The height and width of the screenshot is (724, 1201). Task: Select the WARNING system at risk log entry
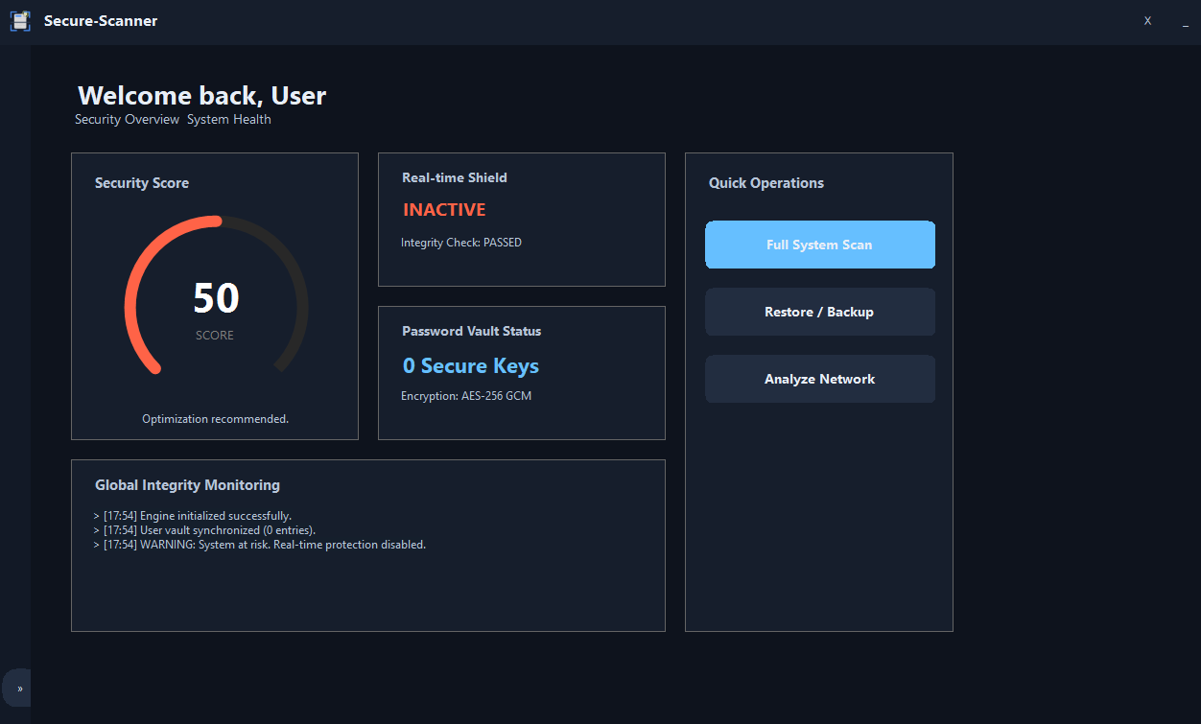tap(261, 544)
